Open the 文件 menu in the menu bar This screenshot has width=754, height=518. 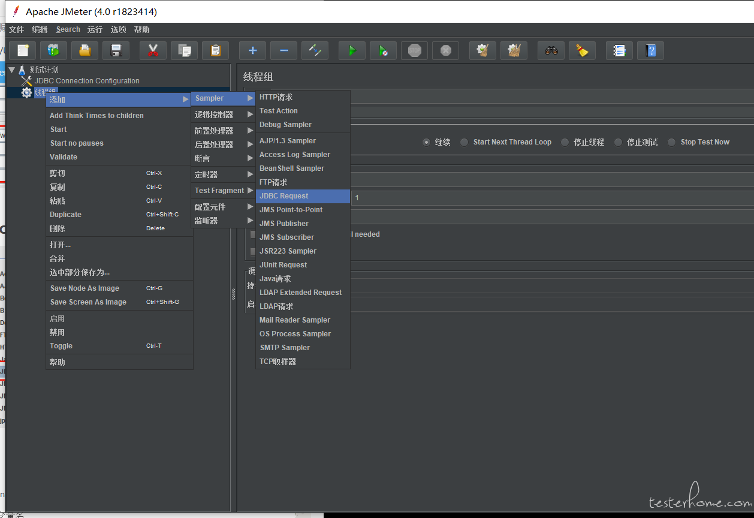point(16,29)
